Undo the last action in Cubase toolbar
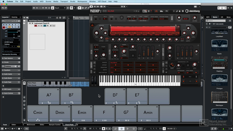 (x=3, y=8)
